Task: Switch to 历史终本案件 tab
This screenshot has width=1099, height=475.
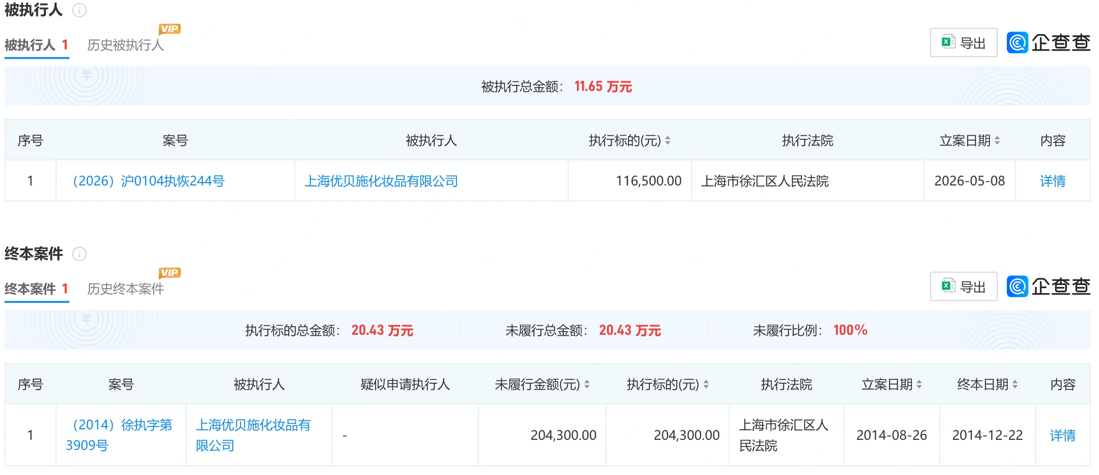Action: [125, 289]
